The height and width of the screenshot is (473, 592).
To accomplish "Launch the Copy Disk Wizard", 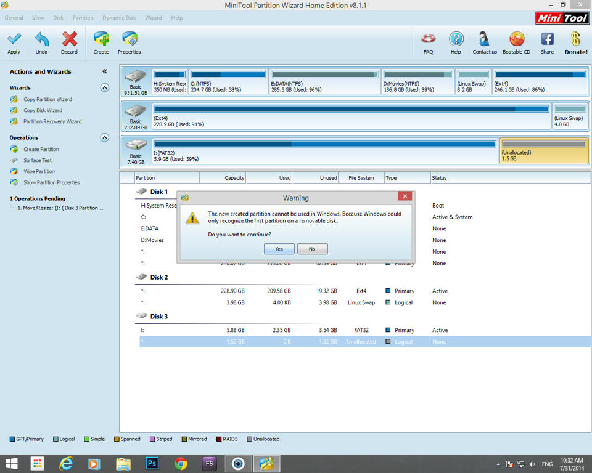I will 43,110.
